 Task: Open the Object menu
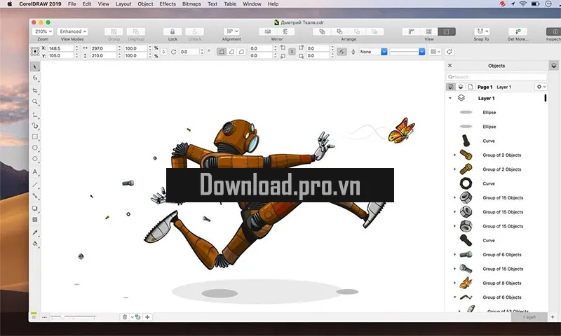pos(145,4)
